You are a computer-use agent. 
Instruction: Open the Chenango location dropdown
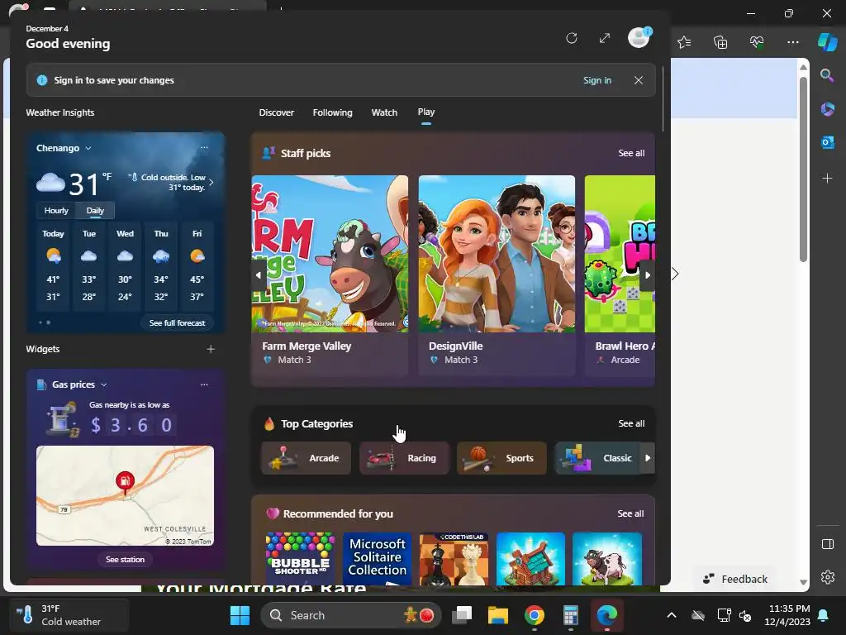(64, 148)
